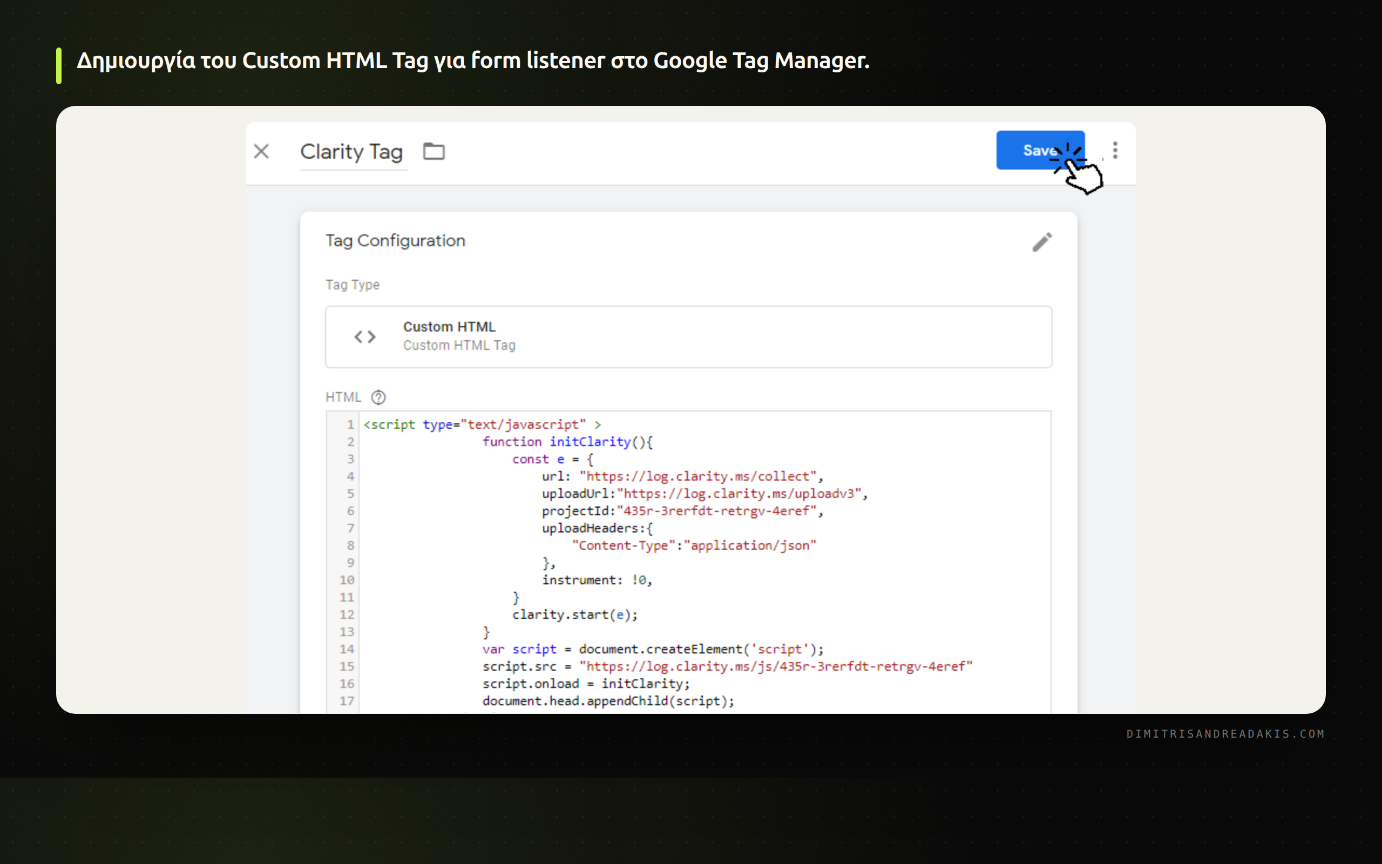
Task: Click the 'HTML' field label
Action: coord(343,397)
